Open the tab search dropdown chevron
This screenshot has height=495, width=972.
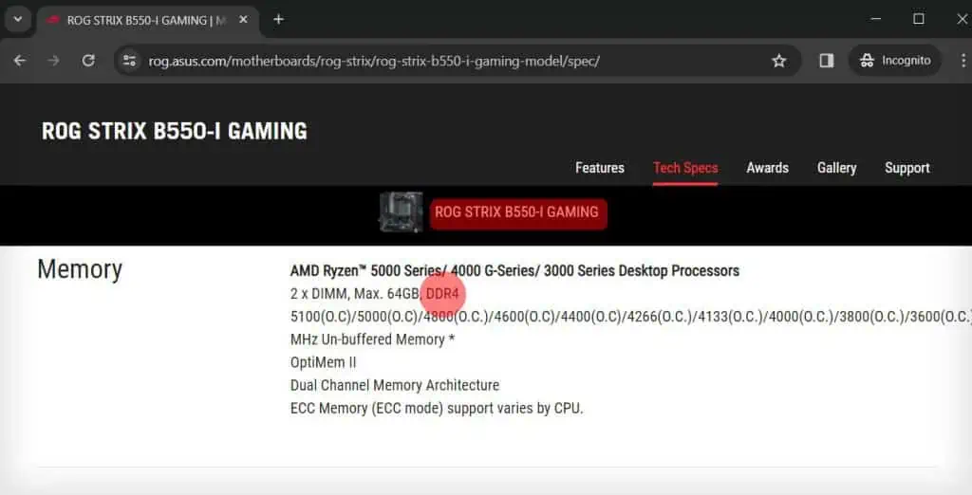[17, 19]
